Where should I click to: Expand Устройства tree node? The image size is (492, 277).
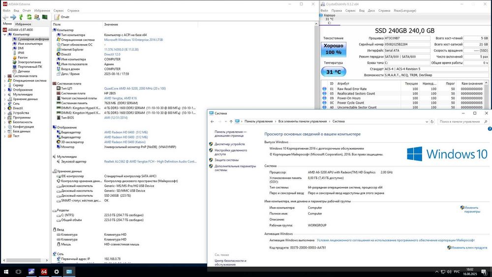click(x=5, y=113)
